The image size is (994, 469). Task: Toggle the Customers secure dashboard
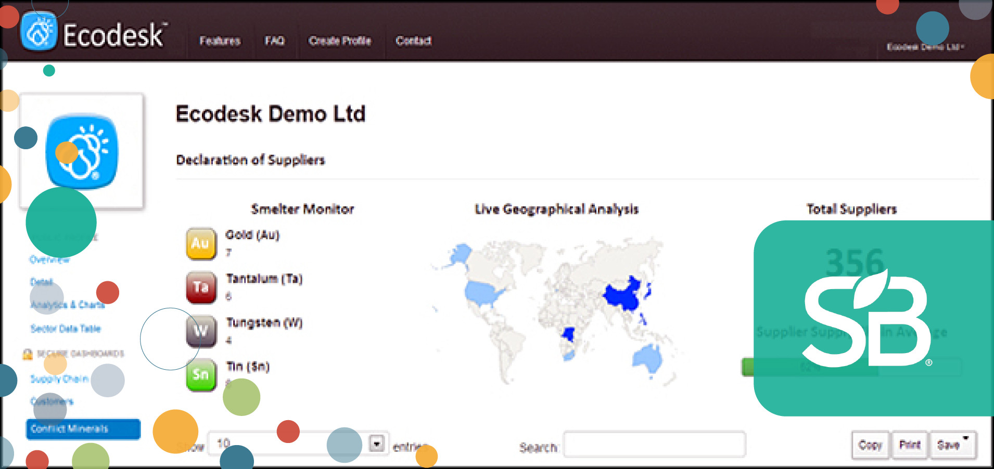click(x=52, y=401)
